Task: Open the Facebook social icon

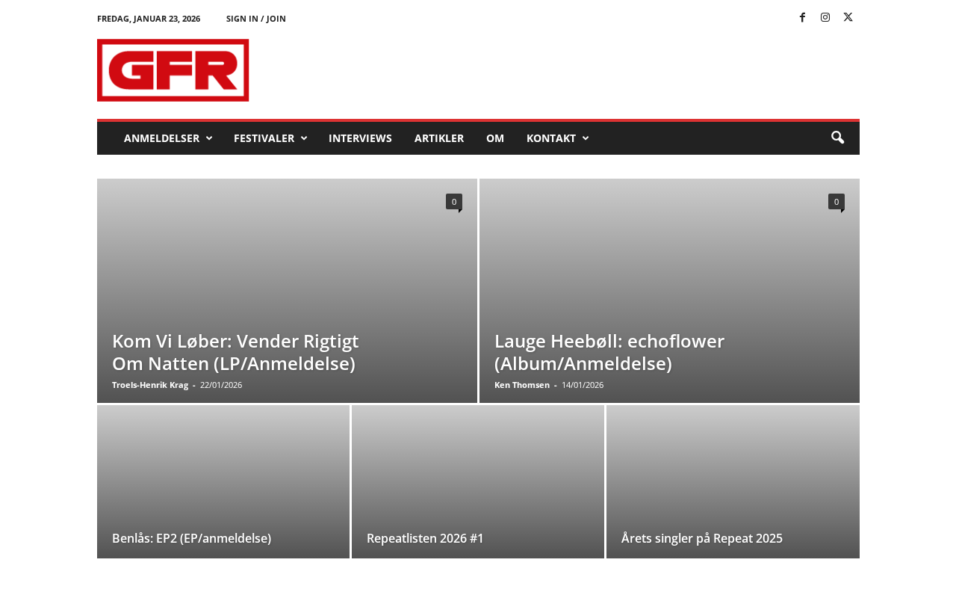Action: (802, 17)
